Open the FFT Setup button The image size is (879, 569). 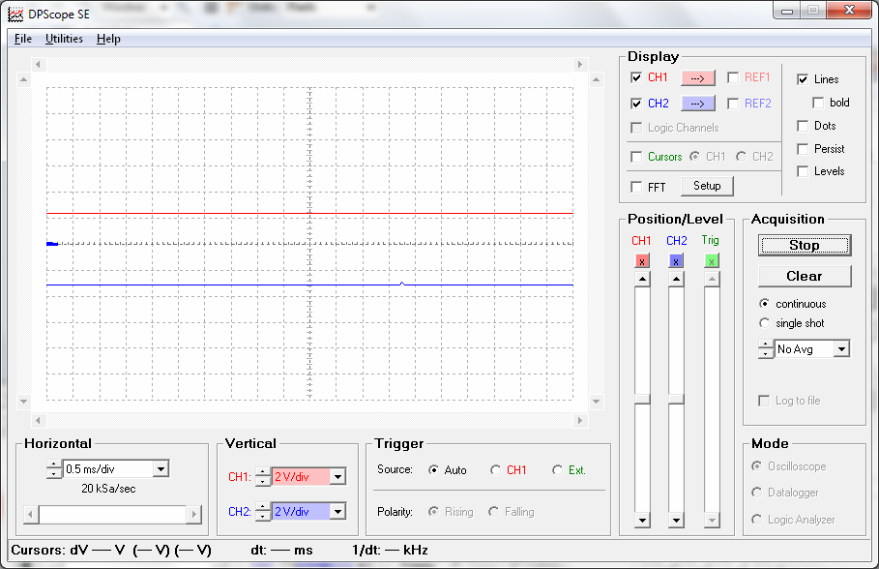707,186
